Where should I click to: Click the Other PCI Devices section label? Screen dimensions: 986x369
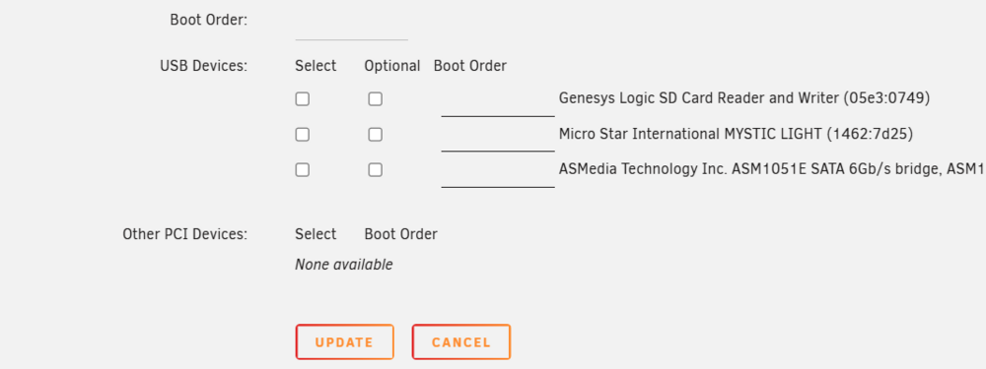pos(185,235)
